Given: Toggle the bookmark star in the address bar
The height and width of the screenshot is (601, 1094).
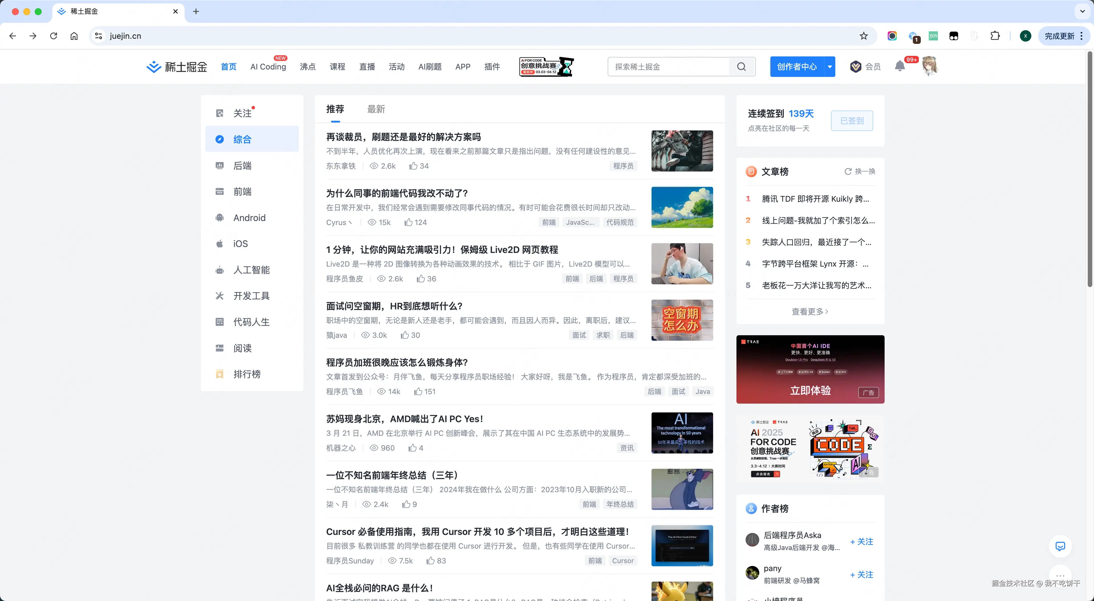Looking at the screenshot, I should [864, 36].
